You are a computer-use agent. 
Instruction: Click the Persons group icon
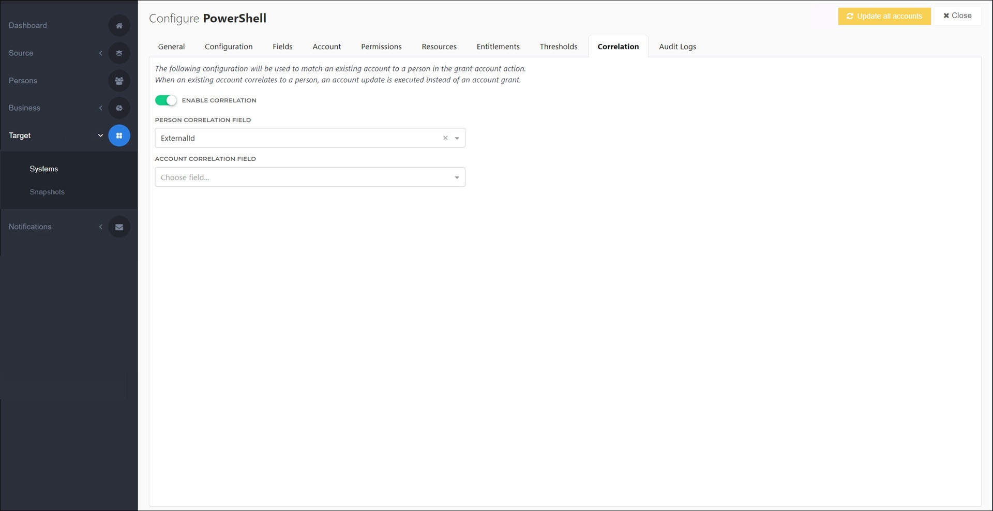click(x=119, y=81)
